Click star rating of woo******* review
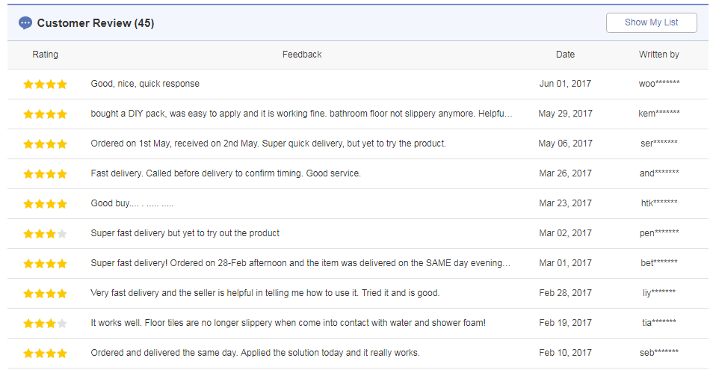 pos(45,84)
